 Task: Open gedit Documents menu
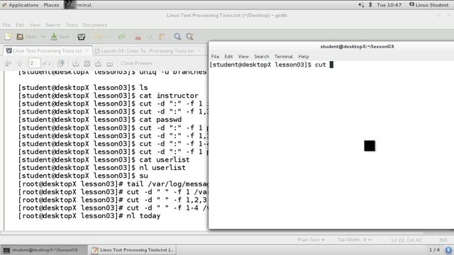coord(94,25)
